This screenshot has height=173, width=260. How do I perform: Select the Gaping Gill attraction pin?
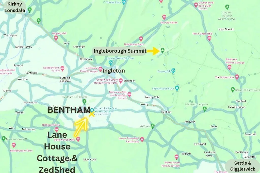click(x=173, y=71)
